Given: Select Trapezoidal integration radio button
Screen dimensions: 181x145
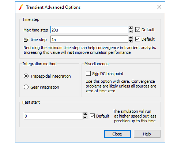Looking at the screenshot, I should coord(26,76).
